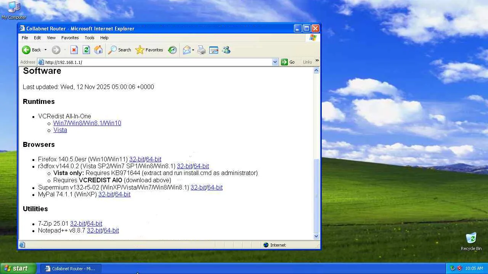Minimize the Internet Explorer window
This screenshot has height=274, width=488.
(x=298, y=29)
